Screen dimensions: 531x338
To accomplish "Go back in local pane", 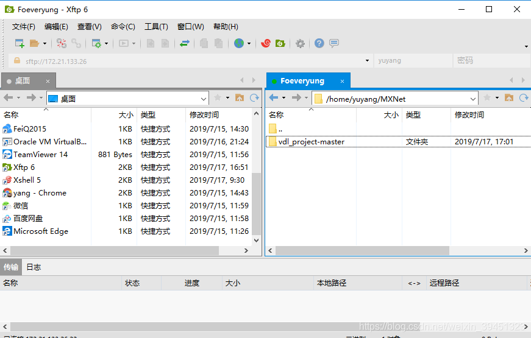I will 9,98.
